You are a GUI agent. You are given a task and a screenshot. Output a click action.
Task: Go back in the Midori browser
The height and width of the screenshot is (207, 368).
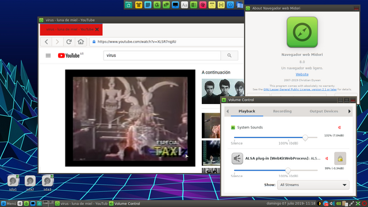[x=46, y=42]
